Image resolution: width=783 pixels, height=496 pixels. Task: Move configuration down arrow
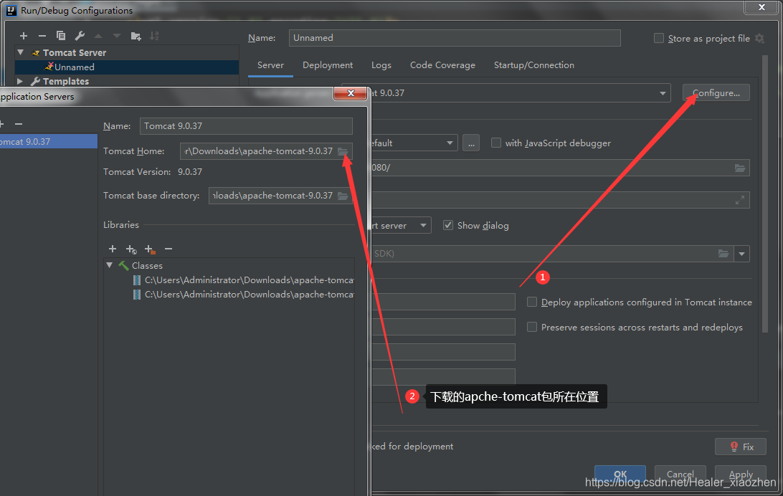click(117, 36)
